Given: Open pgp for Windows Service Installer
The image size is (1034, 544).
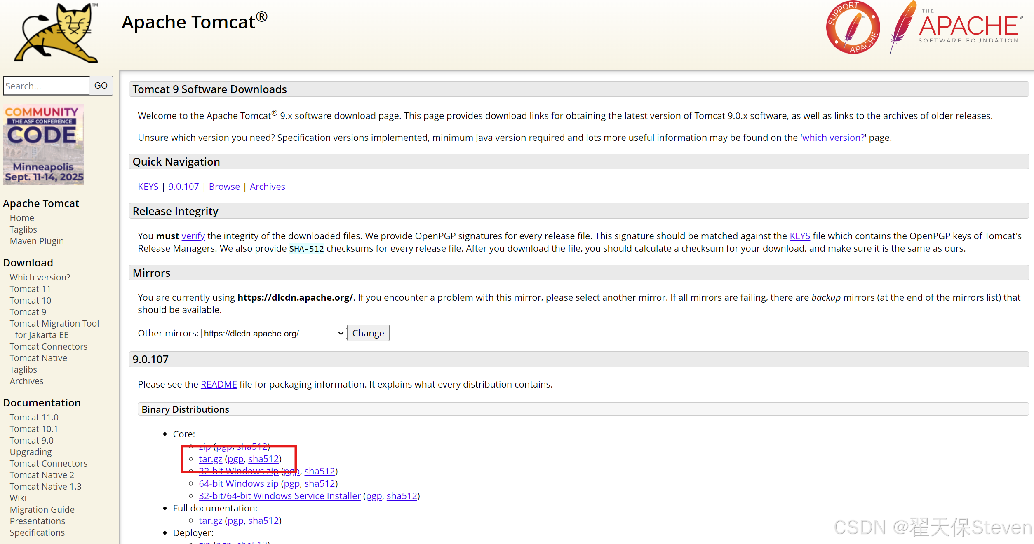Looking at the screenshot, I should coord(374,496).
